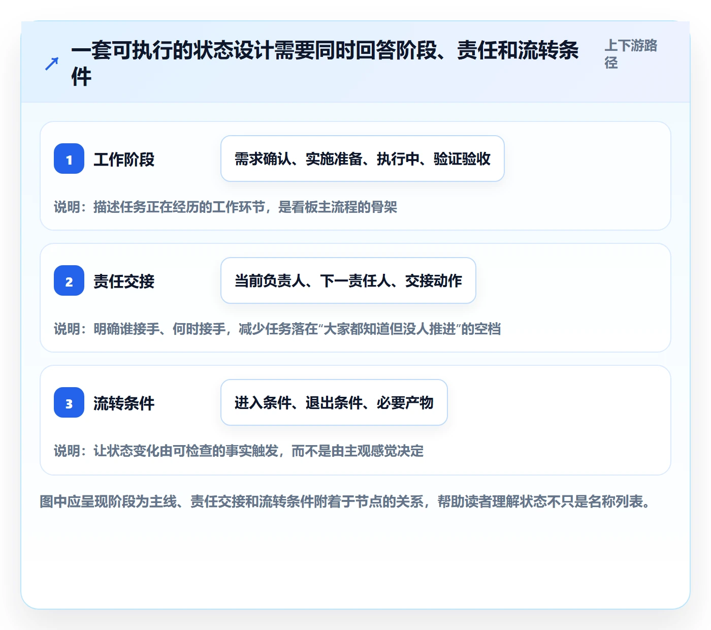Click the 工作阶段 heading

pyautogui.click(x=124, y=160)
